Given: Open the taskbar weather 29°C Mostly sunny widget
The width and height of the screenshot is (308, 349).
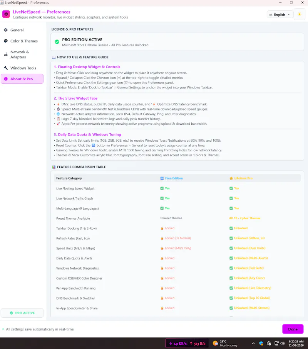Looking at the screenshot, I should (x=225, y=343).
